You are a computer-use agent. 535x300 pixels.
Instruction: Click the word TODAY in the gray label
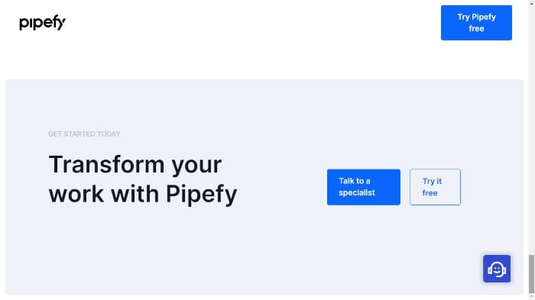pyautogui.click(x=109, y=134)
